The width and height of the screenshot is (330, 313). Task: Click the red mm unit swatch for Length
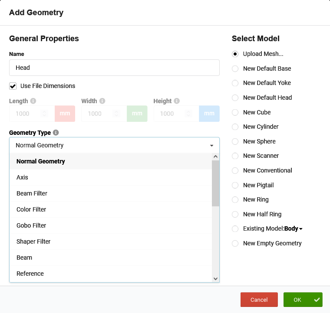pyautogui.click(x=65, y=114)
